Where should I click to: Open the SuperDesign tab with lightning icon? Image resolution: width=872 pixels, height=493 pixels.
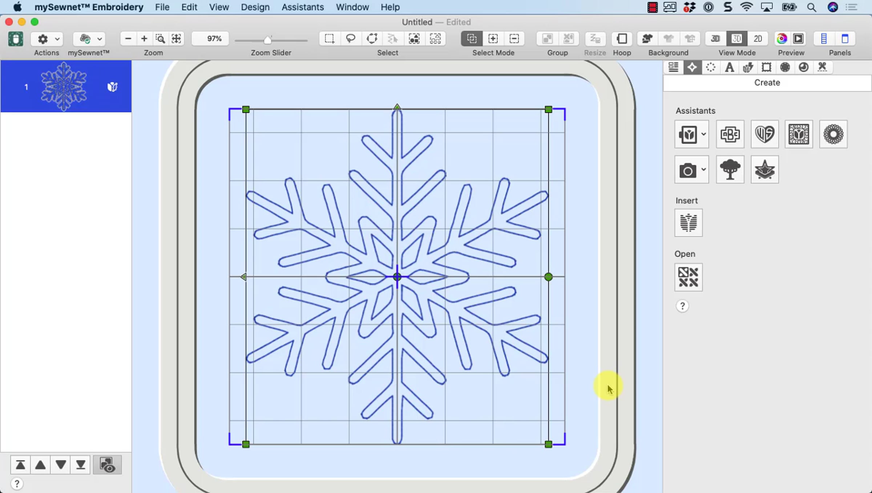tap(748, 67)
